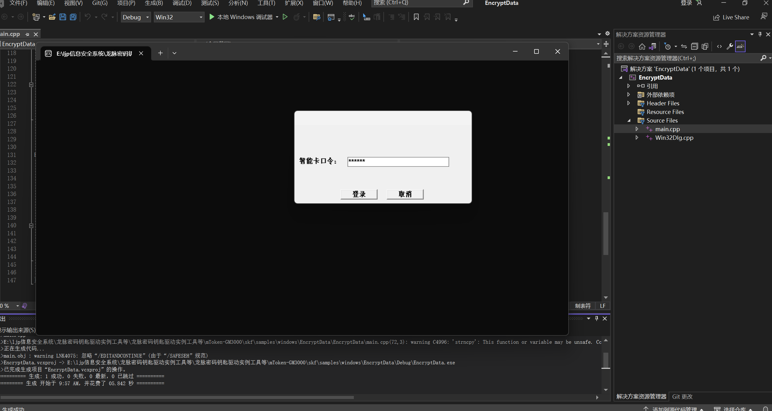Click the feedback person icon near Live Share
Image resolution: width=772 pixels, height=411 pixels.
pyautogui.click(x=764, y=17)
